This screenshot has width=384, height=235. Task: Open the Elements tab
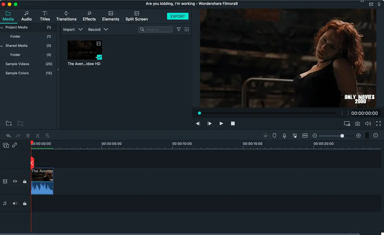coord(111,16)
